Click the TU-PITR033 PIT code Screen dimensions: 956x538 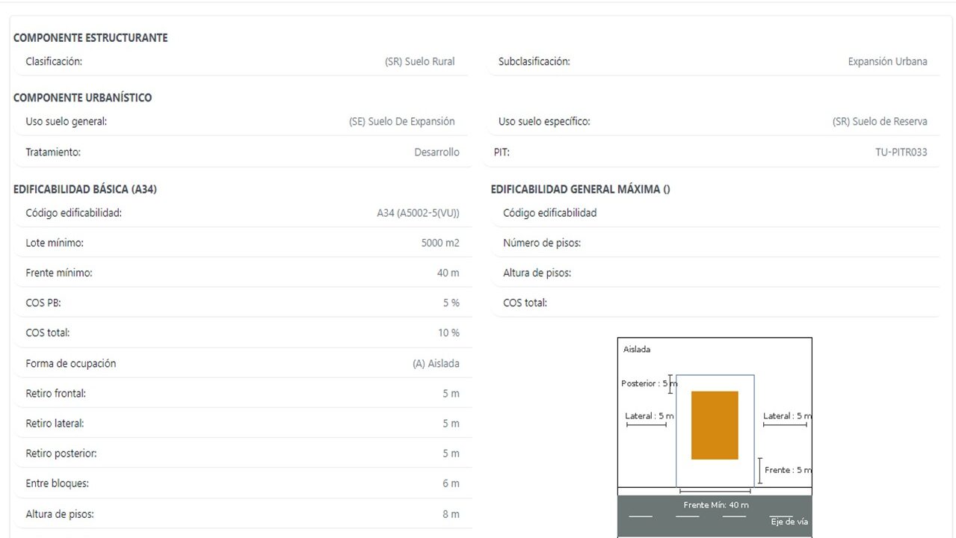(901, 152)
